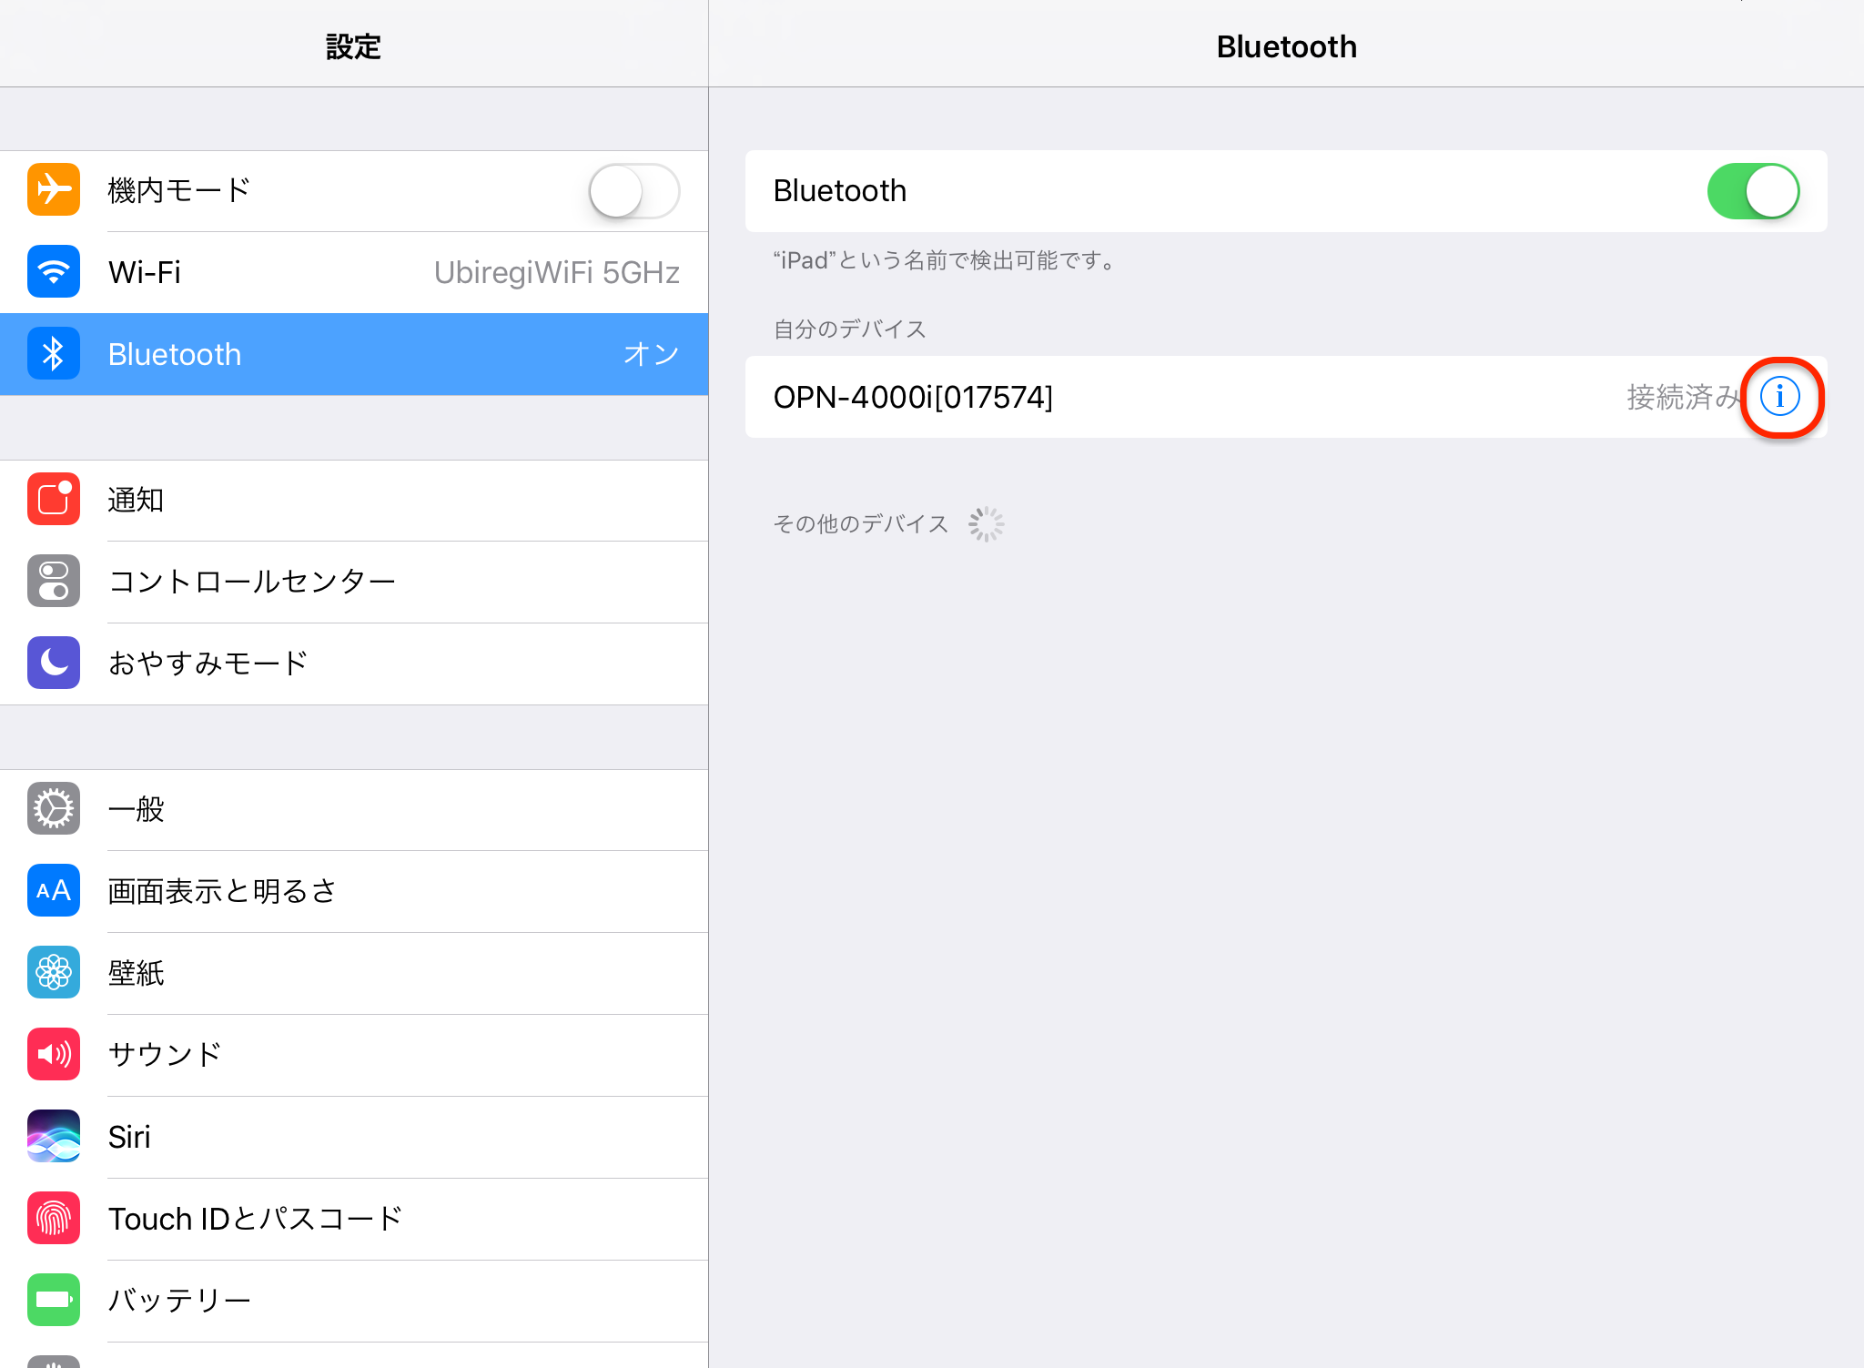Tap the Do Not Disturb moon icon
The image size is (1864, 1368).
tap(54, 664)
